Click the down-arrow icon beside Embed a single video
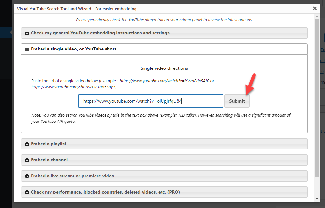The width and height of the screenshot is (325, 208). click(x=27, y=49)
